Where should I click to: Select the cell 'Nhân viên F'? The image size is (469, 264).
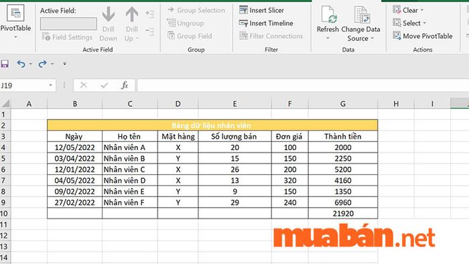coord(130,202)
